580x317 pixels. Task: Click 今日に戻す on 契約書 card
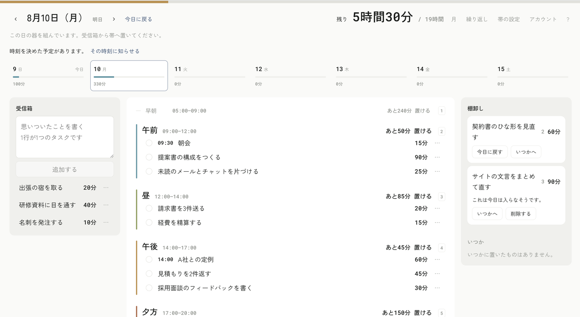[490, 152]
